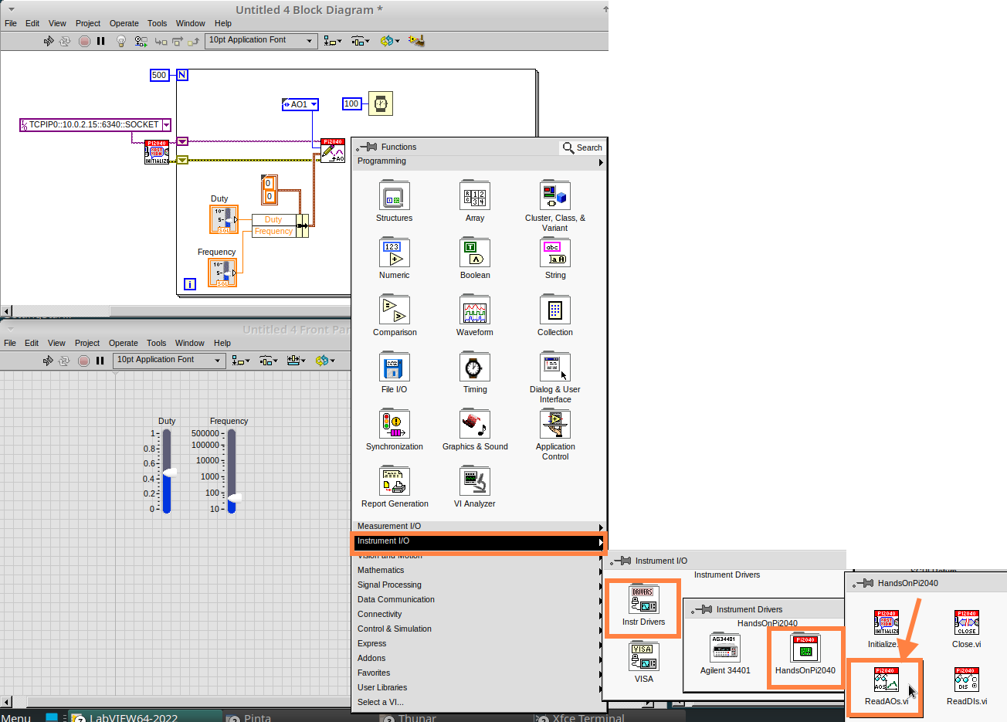Click Abort Execution in Block Diagram toolbar

click(84, 41)
